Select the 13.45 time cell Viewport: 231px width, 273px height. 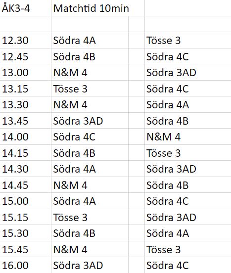coord(25,121)
